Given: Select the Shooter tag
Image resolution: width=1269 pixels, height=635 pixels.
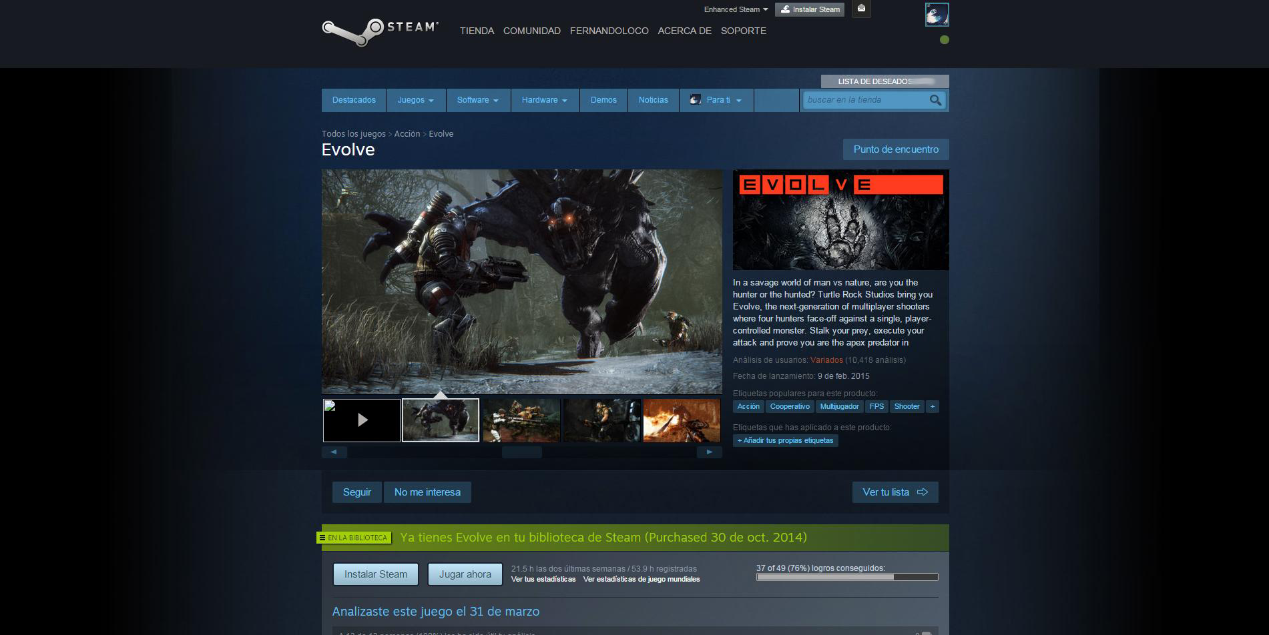Looking at the screenshot, I should (907, 406).
